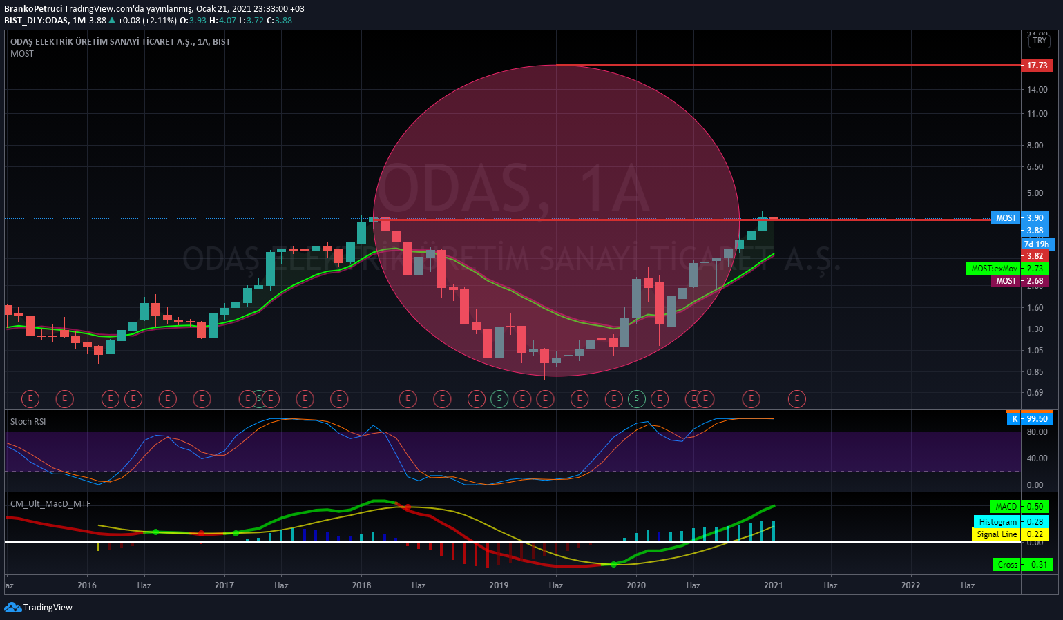Click the rightmost earnings E marker after 2021
1063x620 pixels.
[797, 398]
